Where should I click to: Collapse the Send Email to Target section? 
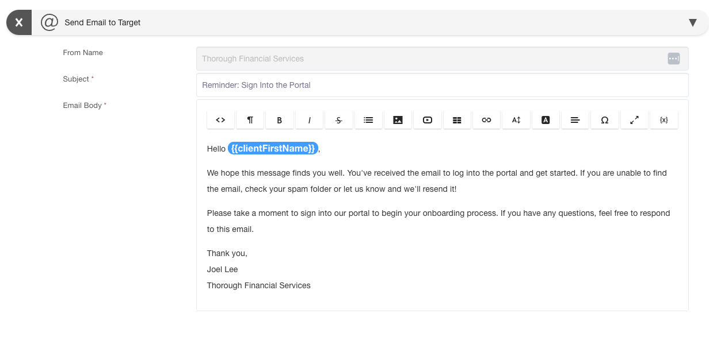(693, 23)
